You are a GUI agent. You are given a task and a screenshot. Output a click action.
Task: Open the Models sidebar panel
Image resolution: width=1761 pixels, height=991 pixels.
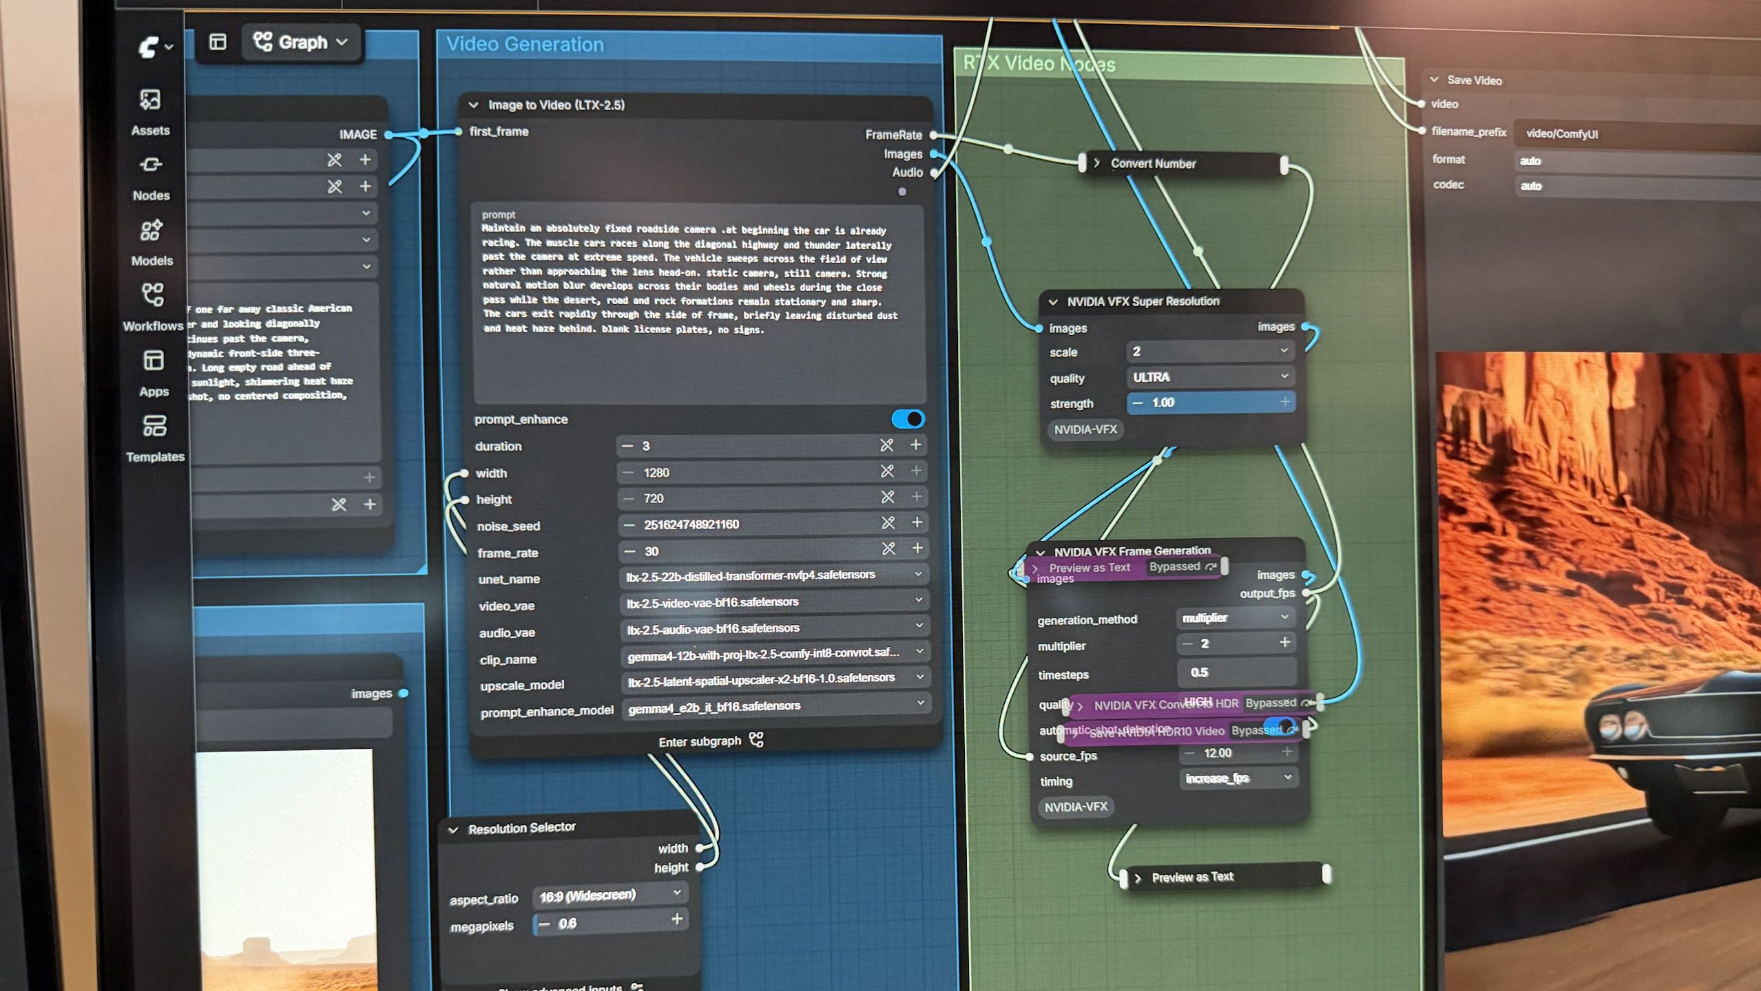coord(152,243)
